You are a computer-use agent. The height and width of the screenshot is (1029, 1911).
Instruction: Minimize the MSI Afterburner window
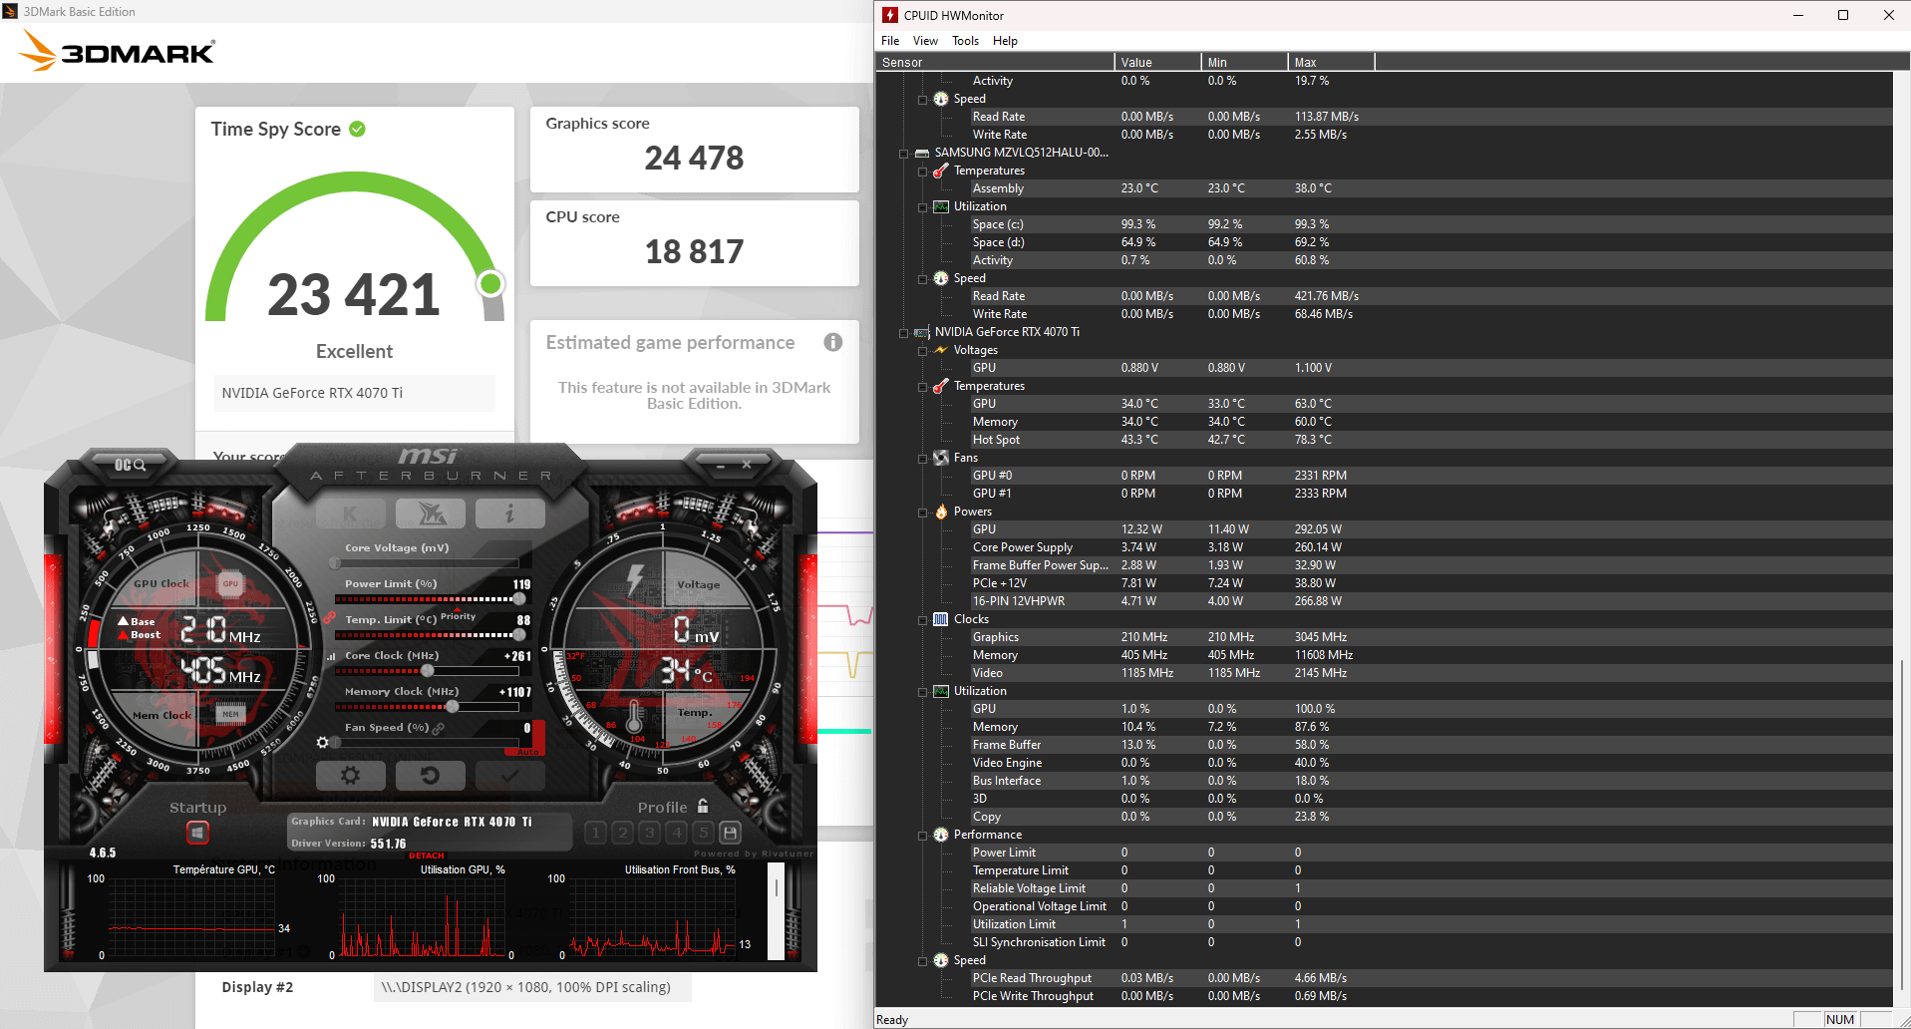721,465
